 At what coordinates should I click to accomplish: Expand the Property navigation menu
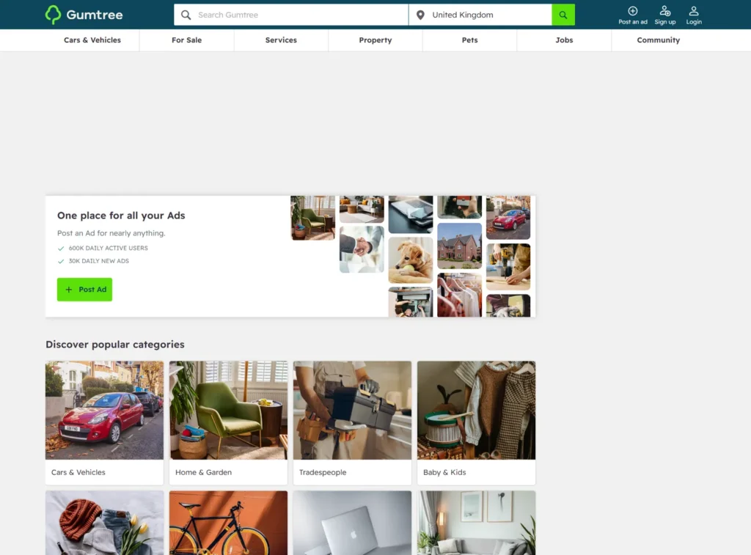[375, 40]
